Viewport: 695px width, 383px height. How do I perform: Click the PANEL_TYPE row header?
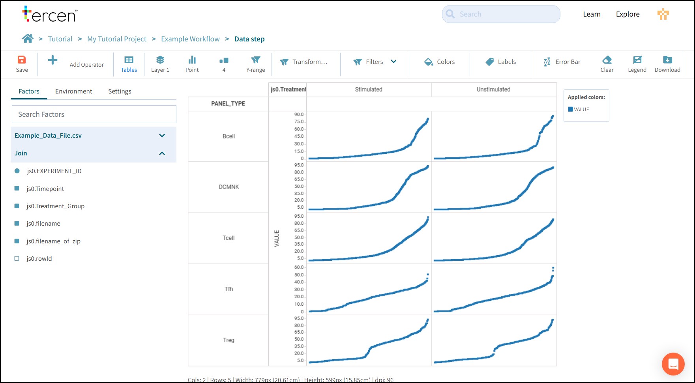click(x=228, y=104)
